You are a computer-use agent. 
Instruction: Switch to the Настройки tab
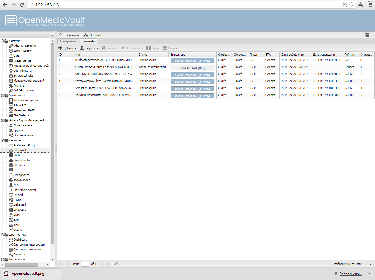[68, 41]
